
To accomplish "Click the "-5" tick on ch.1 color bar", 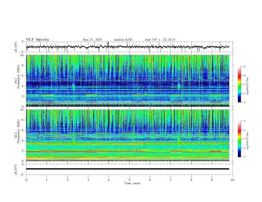I will click(x=244, y=84).
